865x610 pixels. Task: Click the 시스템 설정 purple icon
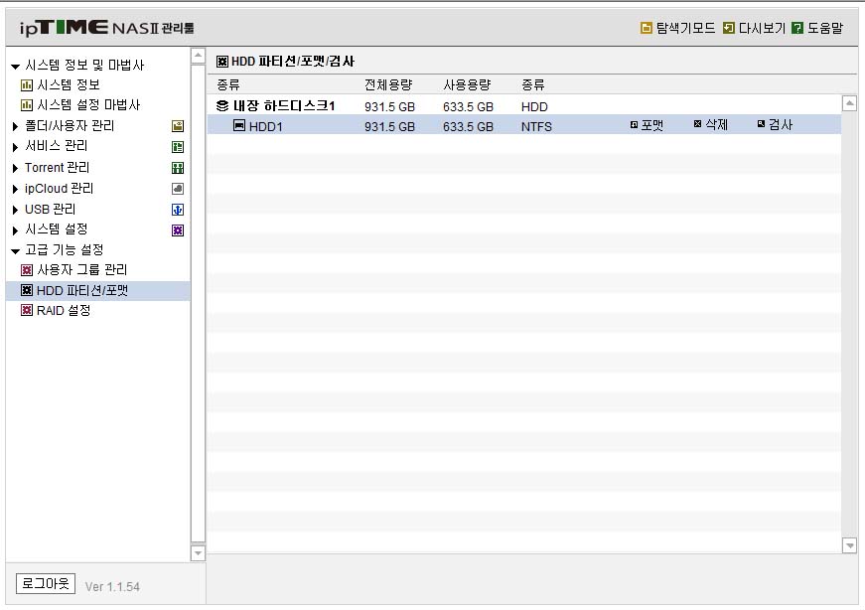tap(178, 230)
